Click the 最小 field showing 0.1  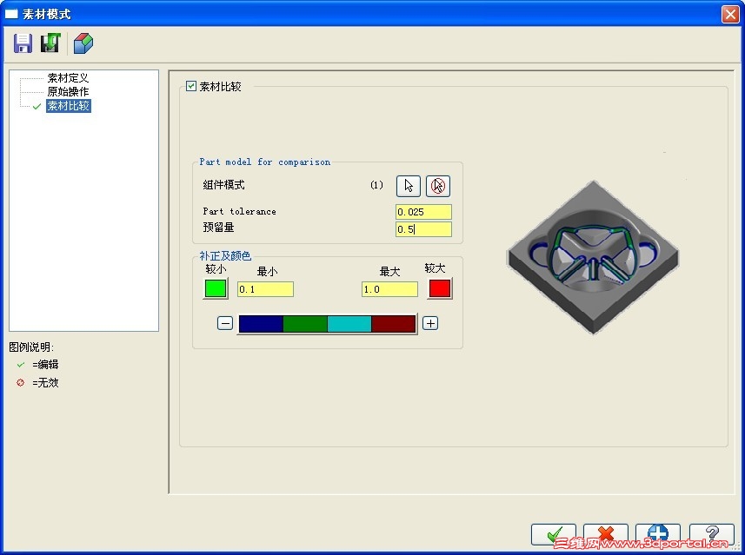click(266, 289)
